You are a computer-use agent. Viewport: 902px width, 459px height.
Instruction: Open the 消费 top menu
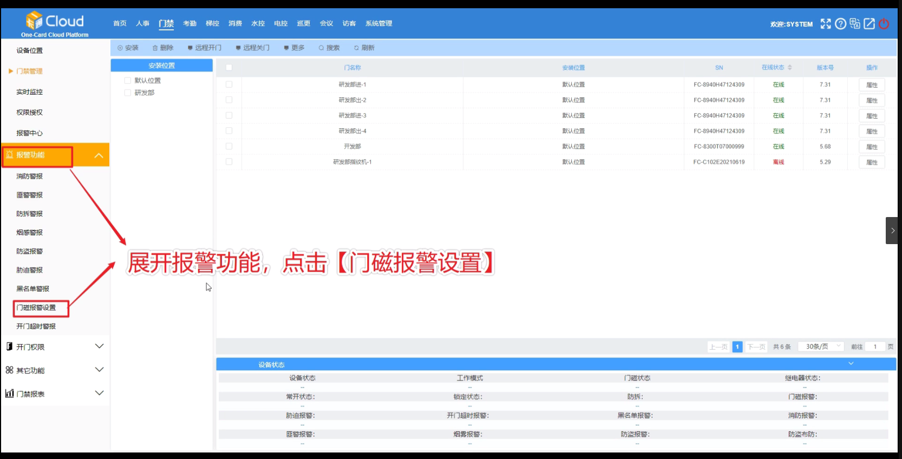[235, 23]
